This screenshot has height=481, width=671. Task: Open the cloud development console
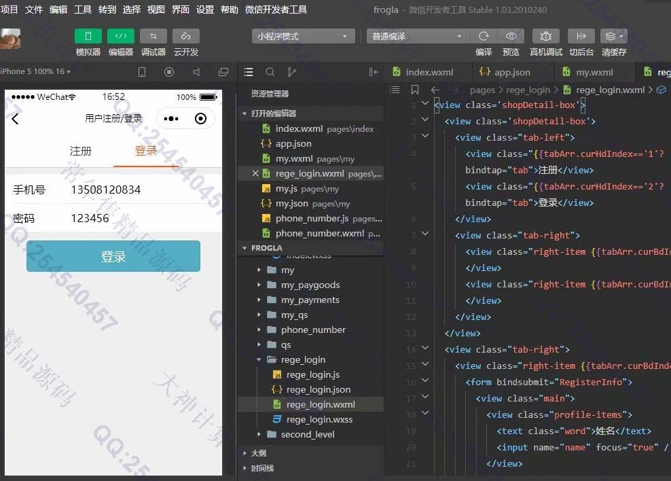coord(185,36)
